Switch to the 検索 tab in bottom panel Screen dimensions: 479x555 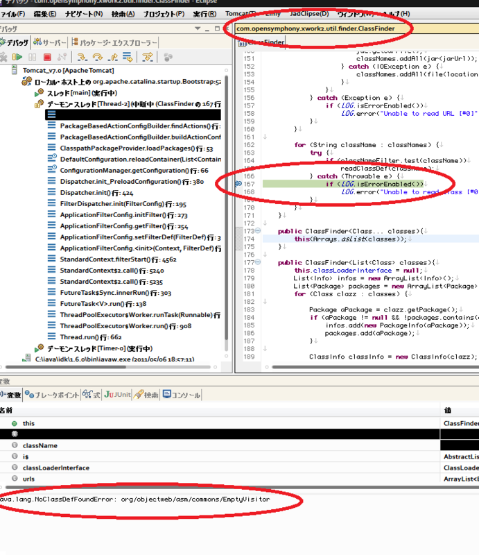146,395
